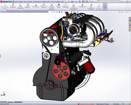Create Exploded View (Вид с разнесенными частями)
Viewport: 131px width, 105px height.
91,7
